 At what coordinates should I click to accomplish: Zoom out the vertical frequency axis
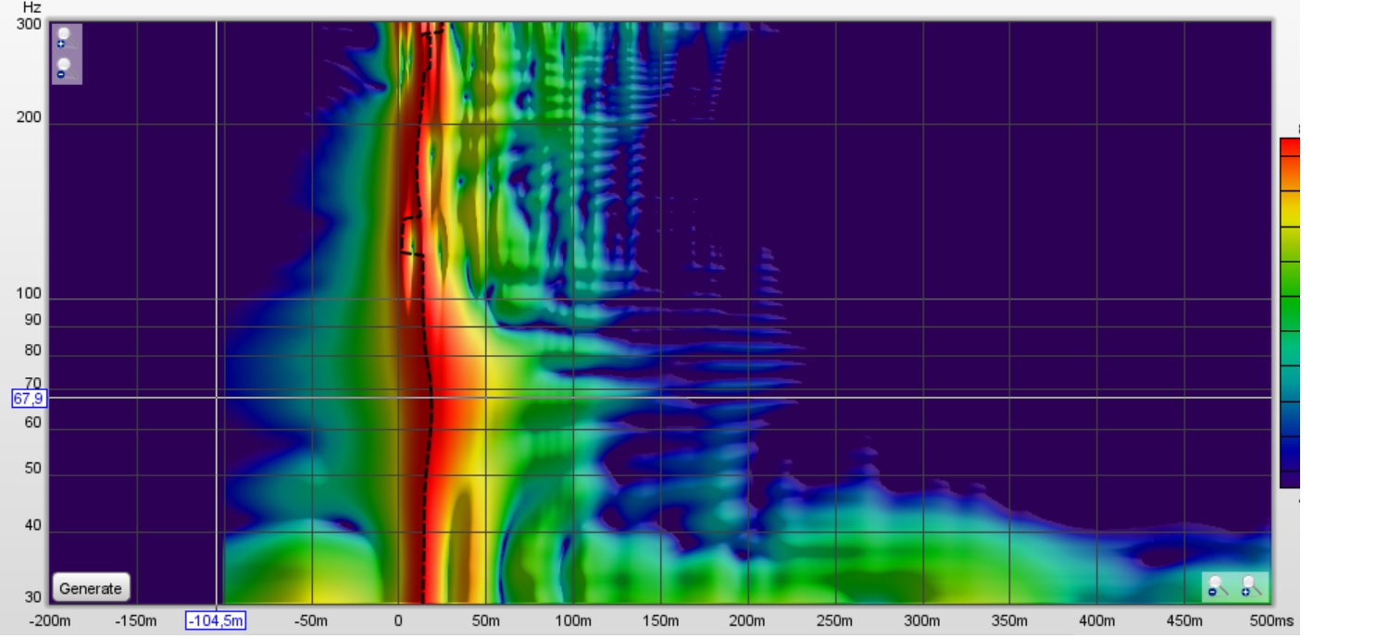pos(63,68)
